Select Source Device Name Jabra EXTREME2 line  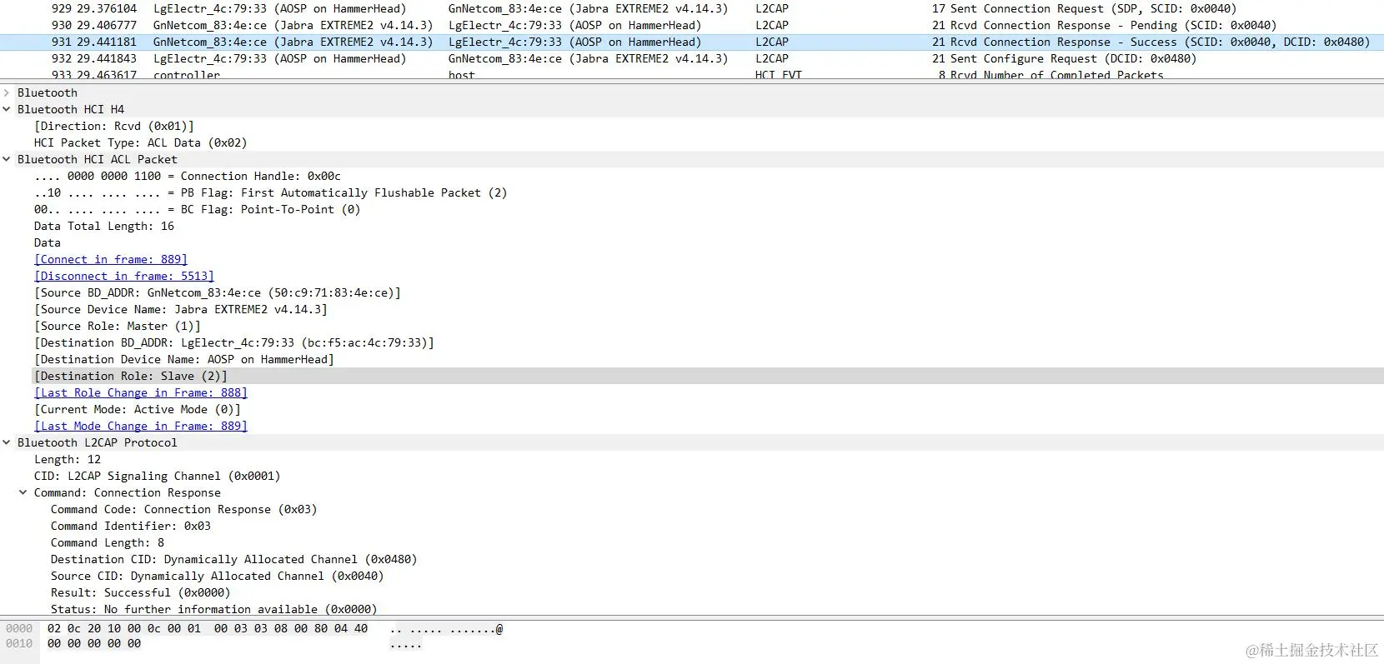click(181, 309)
